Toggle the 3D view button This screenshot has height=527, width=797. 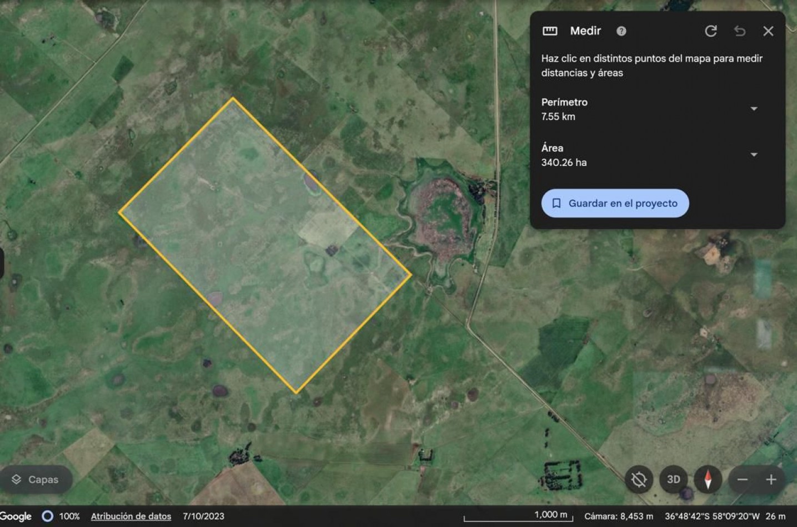[674, 479]
